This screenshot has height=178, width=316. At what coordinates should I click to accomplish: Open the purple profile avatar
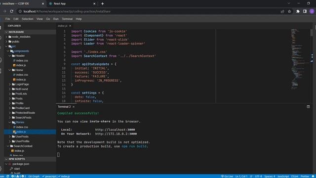coord(312,11)
